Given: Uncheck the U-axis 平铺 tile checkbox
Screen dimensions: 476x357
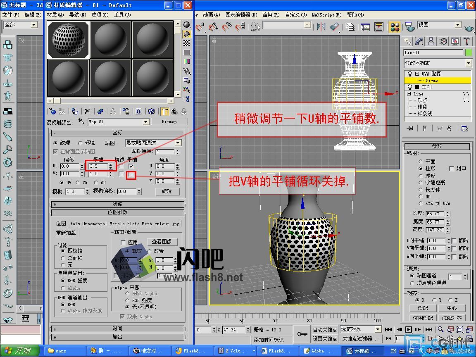Looking at the screenshot, I should click(x=131, y=166).
